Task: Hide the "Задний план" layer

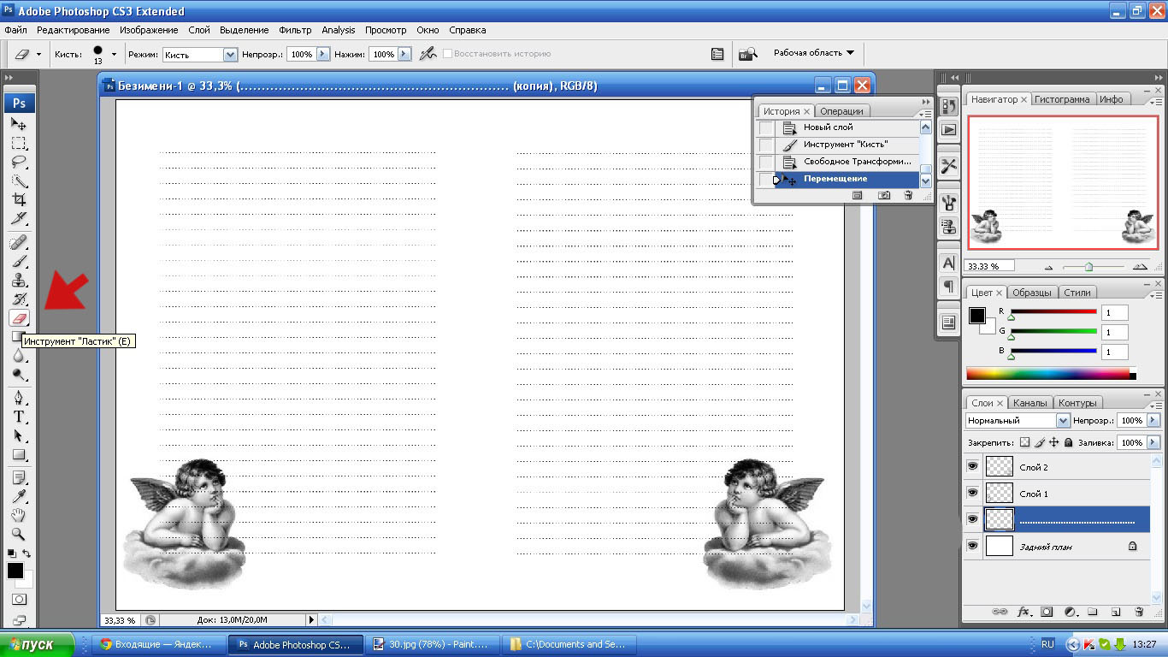Action: click(972, 546)
